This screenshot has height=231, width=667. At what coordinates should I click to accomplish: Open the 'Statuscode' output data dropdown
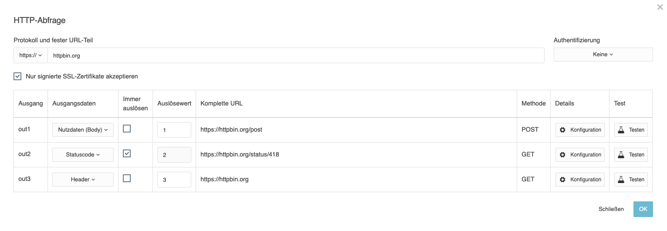click(83, 155)
